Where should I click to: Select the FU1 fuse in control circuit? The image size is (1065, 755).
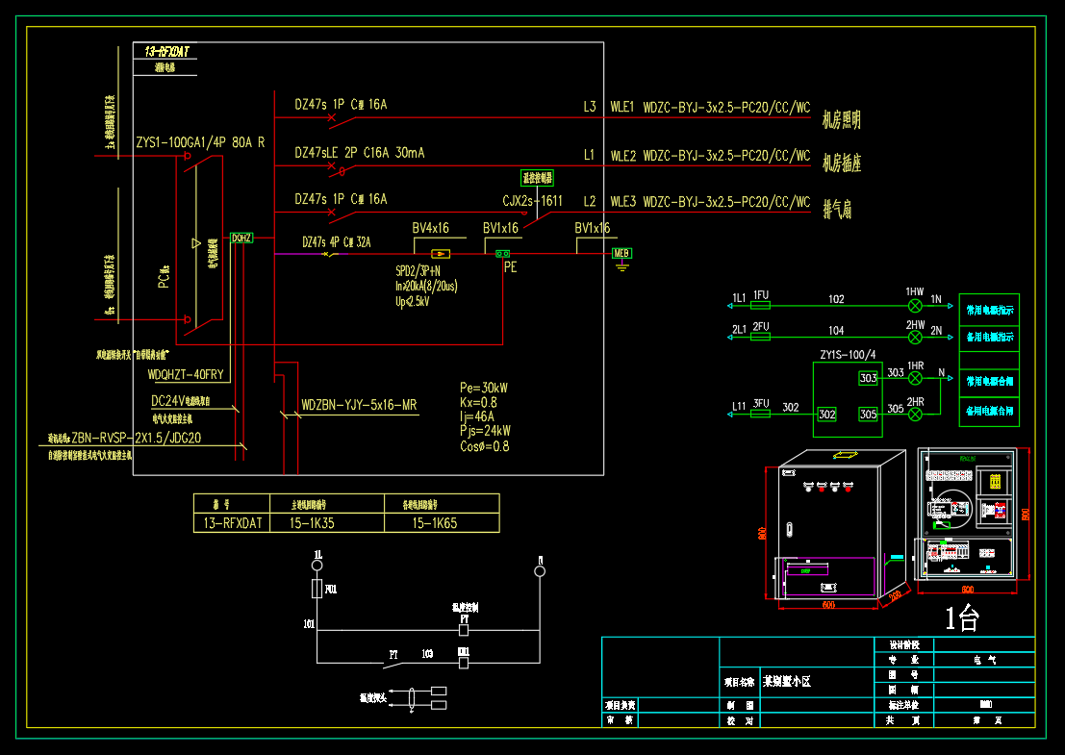pyautogui.click(x=317, y=589)
